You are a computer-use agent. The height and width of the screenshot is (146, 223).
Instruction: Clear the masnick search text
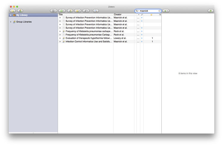click(159, 11)
